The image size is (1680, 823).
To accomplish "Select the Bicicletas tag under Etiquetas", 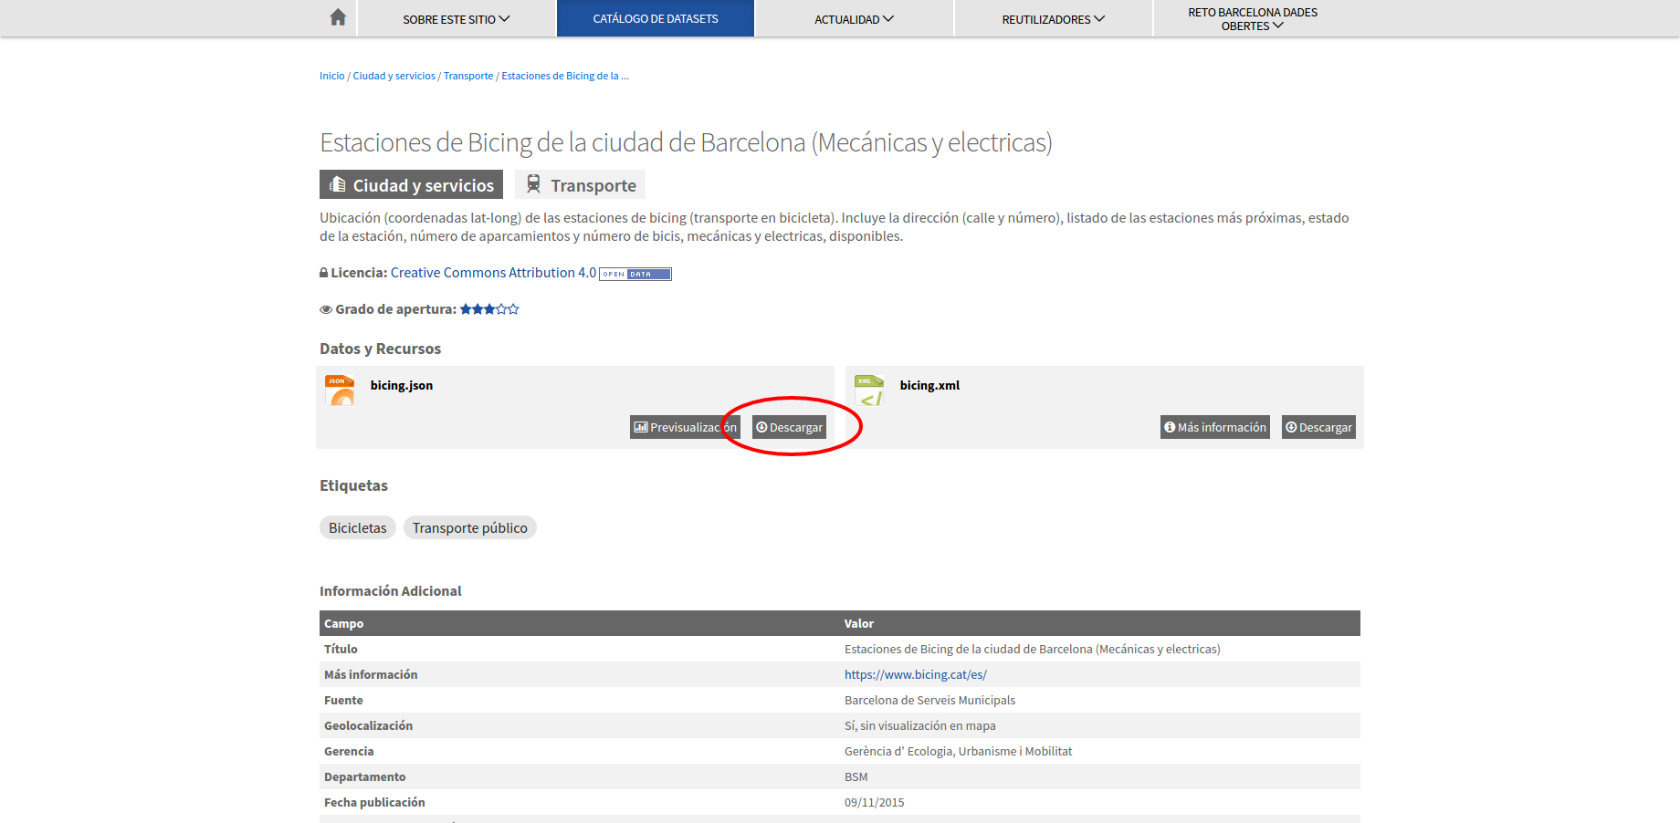I will pos(357,527).
